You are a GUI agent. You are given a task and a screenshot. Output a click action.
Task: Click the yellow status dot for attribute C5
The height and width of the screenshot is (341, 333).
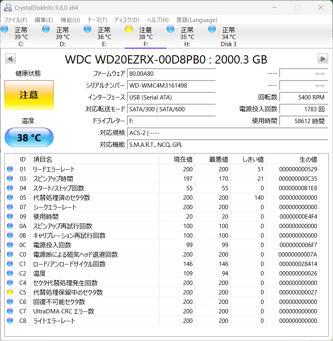click(x=10, y=292)
